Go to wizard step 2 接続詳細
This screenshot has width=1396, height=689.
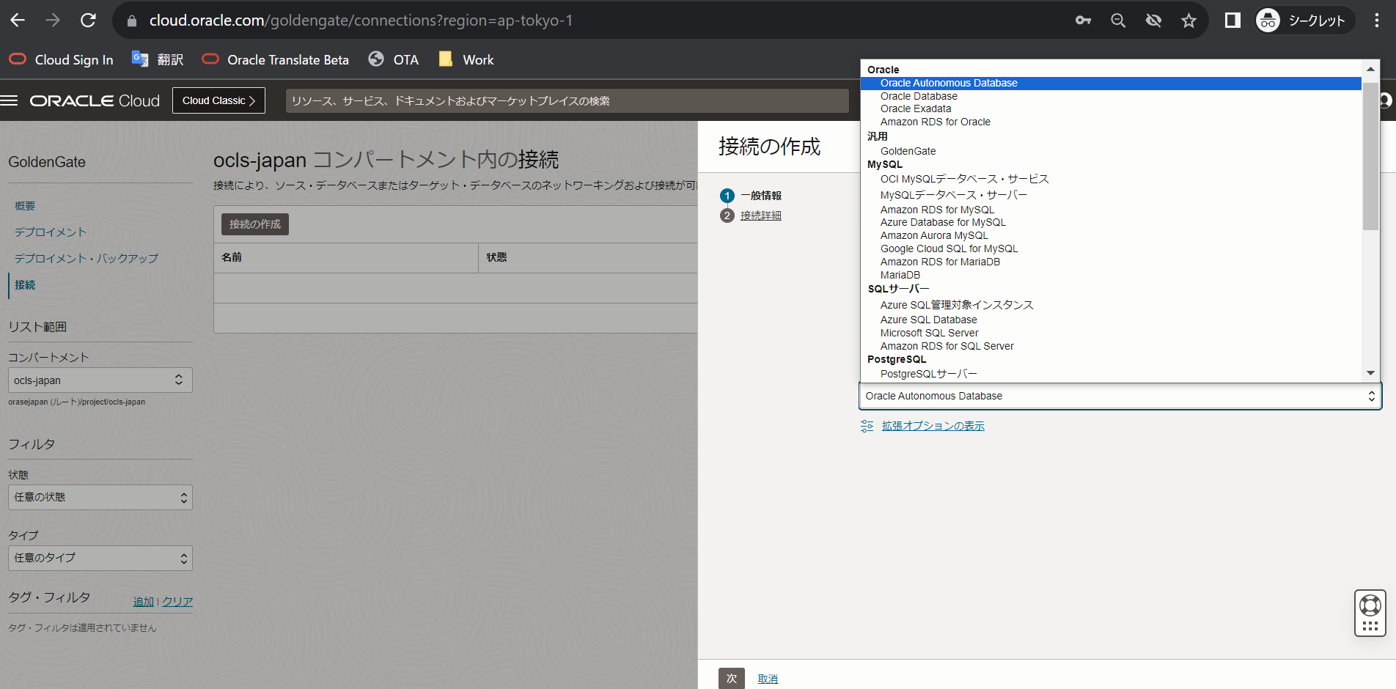(751, 215)
